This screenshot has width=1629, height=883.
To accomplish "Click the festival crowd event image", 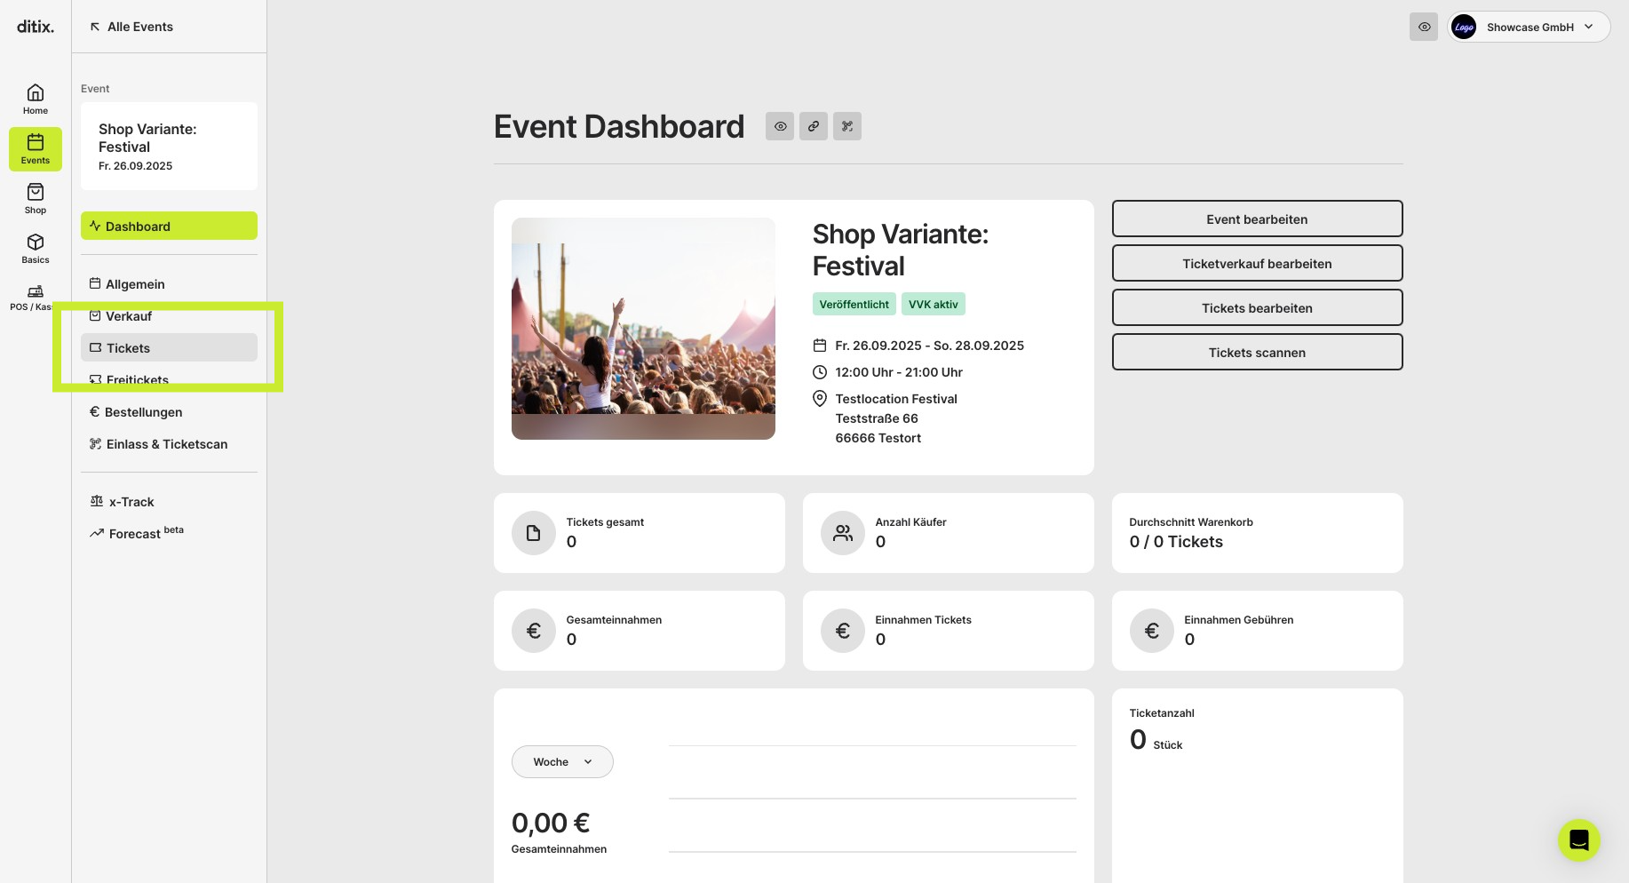I will click(643, 328).
